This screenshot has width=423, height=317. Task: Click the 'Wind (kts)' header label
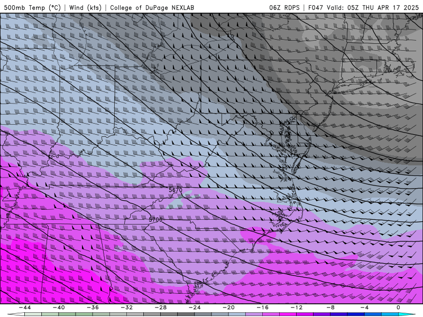coord(85,7)
